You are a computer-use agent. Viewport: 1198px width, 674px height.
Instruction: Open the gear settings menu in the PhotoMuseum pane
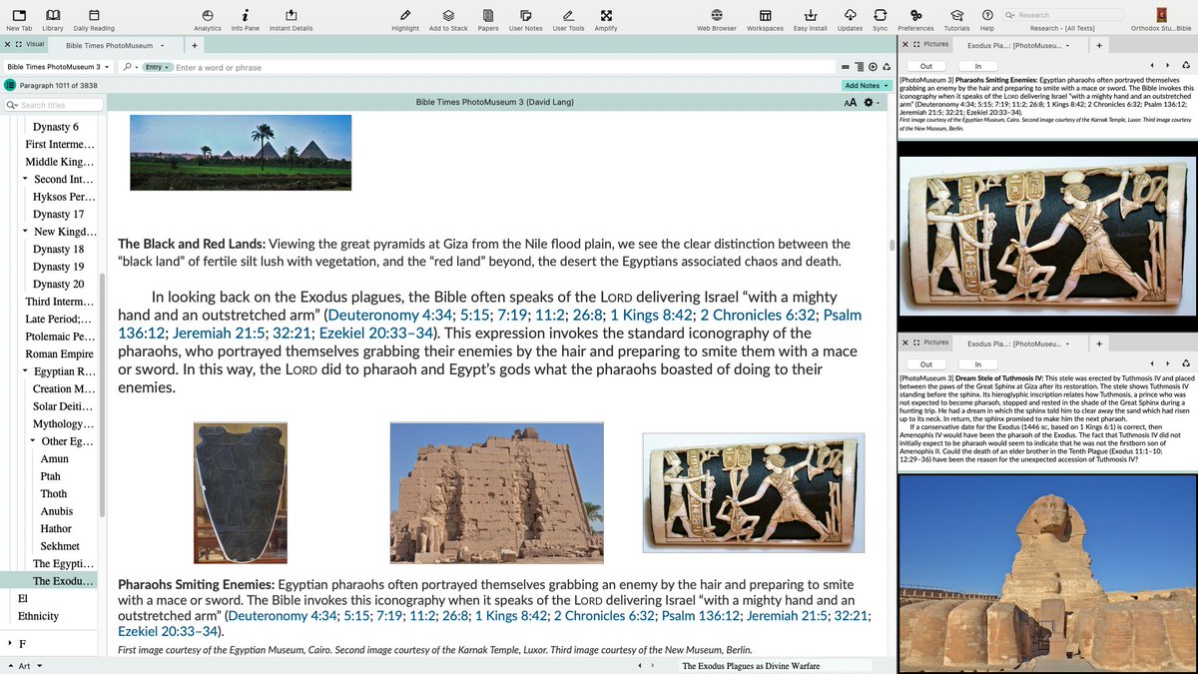point(871,103)
